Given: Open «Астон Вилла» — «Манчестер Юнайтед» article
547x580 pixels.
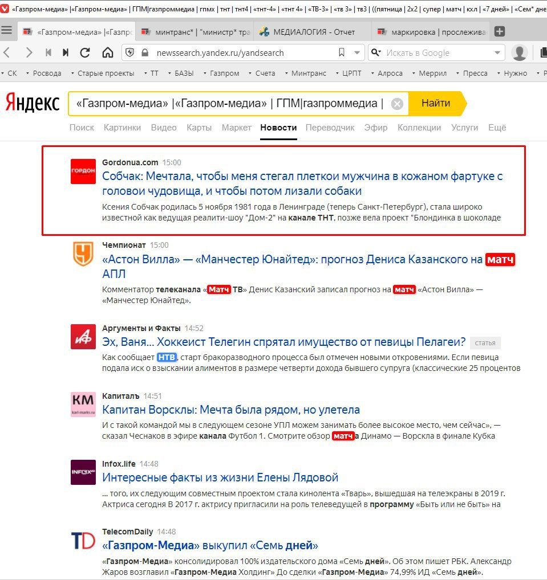Looking at the screenshot, I should (309, 266).
